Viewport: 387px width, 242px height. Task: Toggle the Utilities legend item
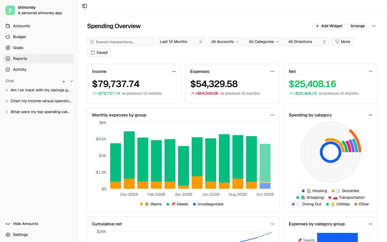(338, 204)
